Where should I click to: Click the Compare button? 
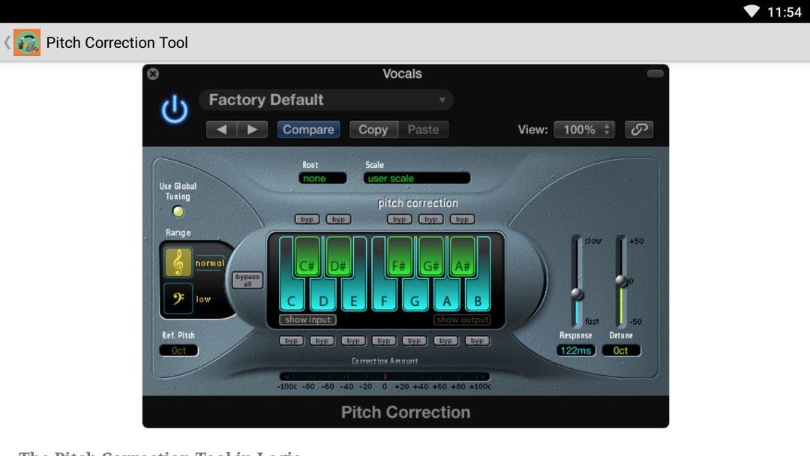click(x=308, y=129)
